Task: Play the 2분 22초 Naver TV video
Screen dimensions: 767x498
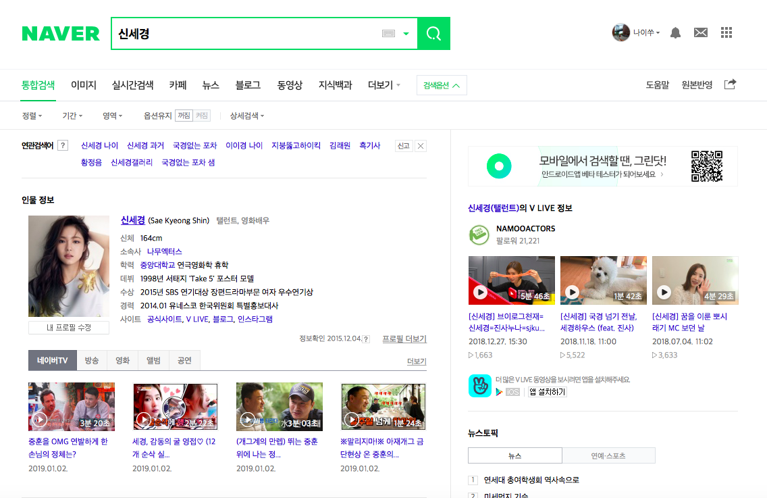Action: [175, 406]
